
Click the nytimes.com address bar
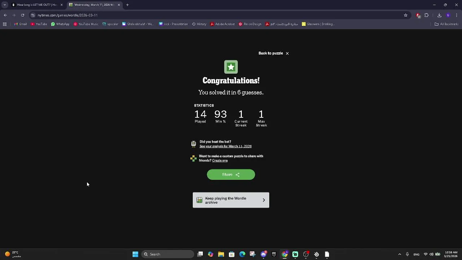(x=217, y=15)
